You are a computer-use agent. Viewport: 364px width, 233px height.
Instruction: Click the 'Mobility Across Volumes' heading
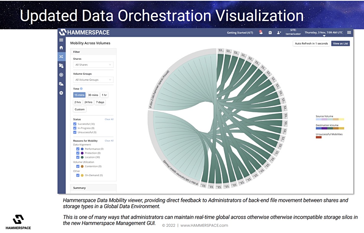coord(90,43)
